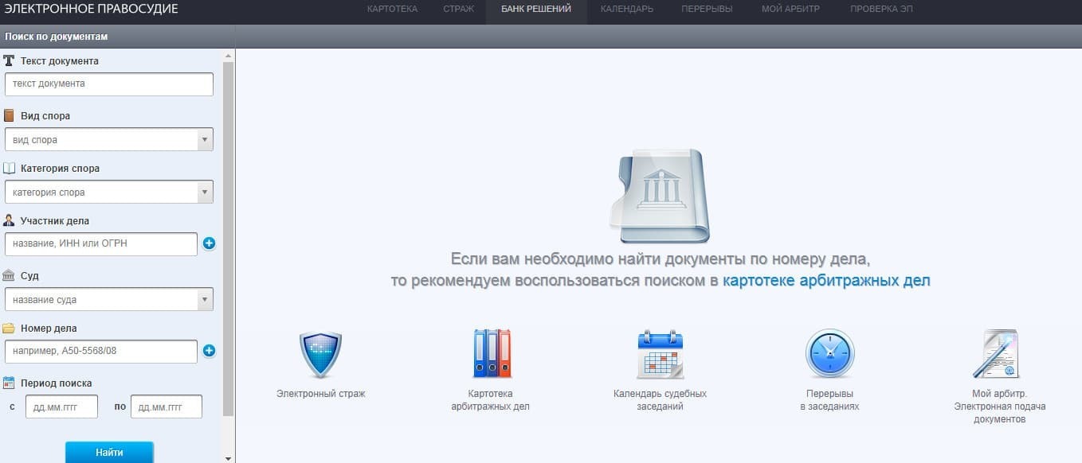Click the Текст документа T icon
The width and height of the screenshot is (1082, 463).
[10, 61]
